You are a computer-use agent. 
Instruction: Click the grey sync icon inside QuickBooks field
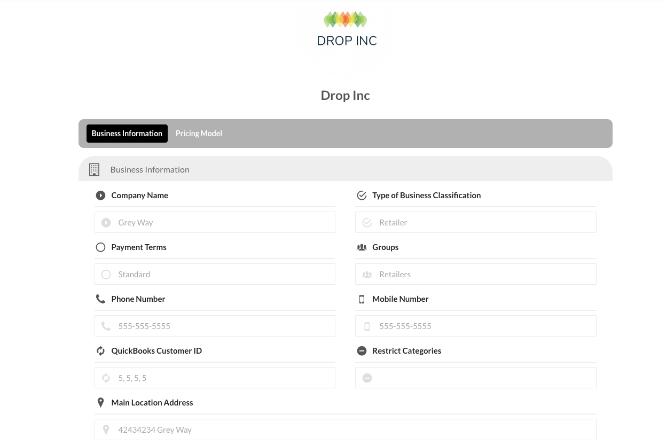click(106, 378)
